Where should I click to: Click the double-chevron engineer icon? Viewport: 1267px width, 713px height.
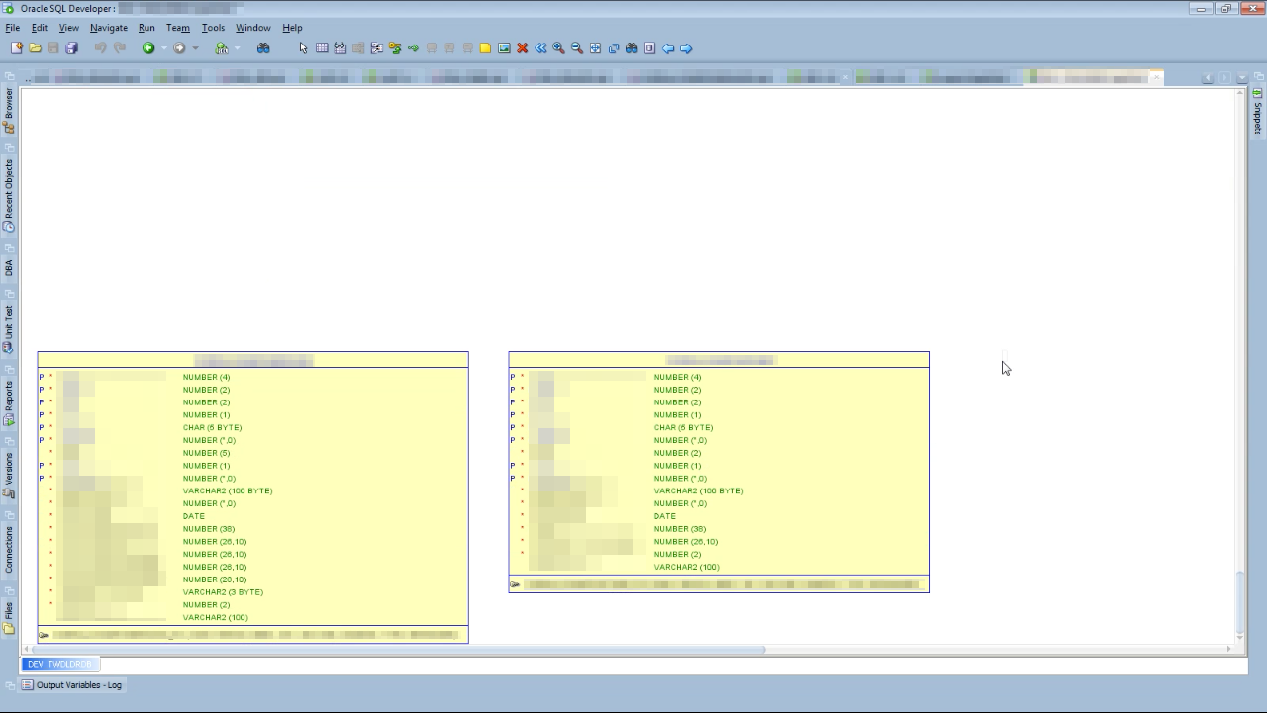(540, 47)
